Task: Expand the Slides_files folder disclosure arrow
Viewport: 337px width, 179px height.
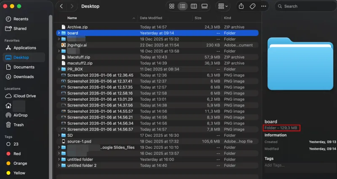Action: click(x=59, y=147)
